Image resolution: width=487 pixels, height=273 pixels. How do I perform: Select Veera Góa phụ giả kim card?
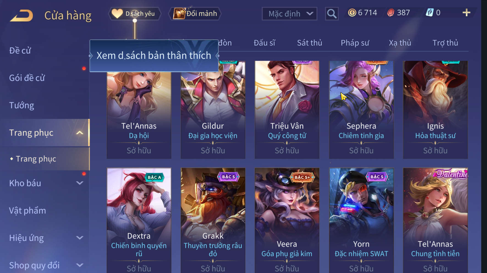point(287,220)
